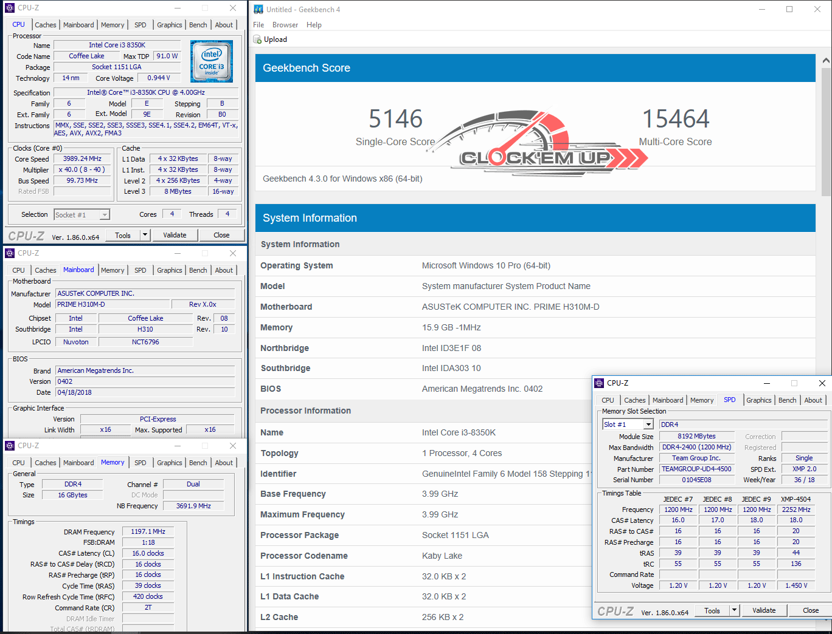Click the CPU-Z icon of the Mainboard tab window
The height and width of the screenshot is (634, 832).
coord(10,253)
